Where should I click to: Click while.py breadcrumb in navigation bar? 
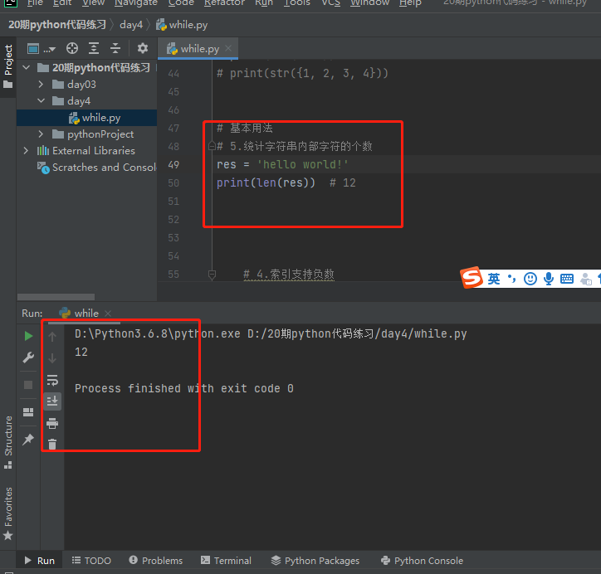182,25
